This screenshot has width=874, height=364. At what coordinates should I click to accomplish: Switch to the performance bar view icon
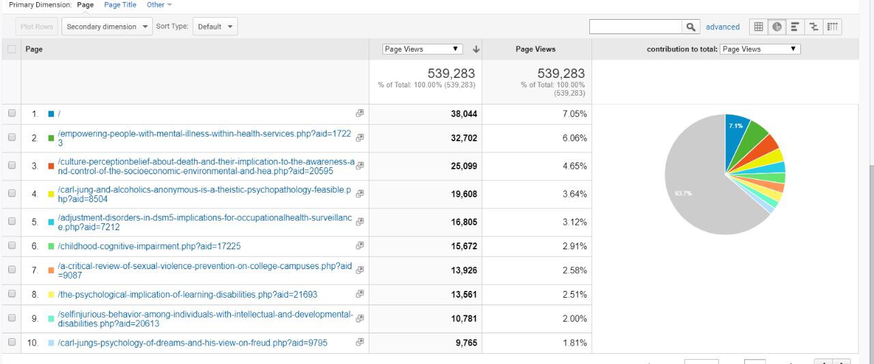[795, 27]
